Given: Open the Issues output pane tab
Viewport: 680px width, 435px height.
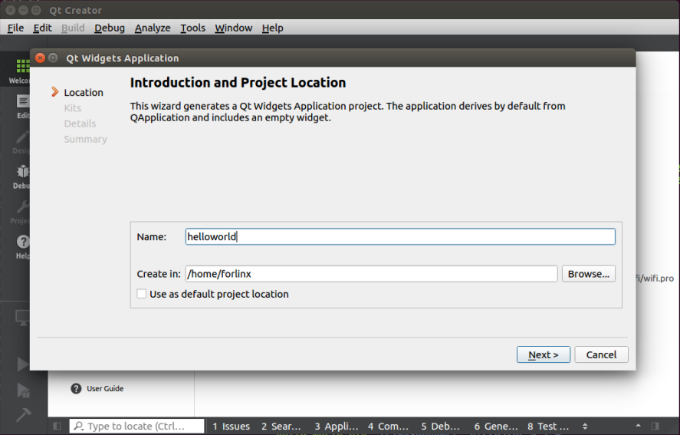Looking at the screenshot, I should pyautogui.click(x=231, y=427).
